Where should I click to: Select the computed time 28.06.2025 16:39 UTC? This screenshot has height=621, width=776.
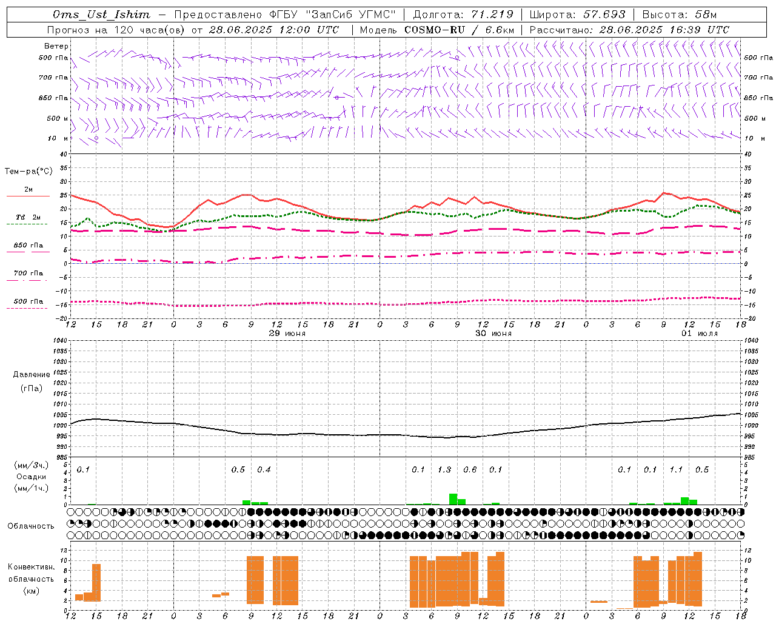click(664, 30)
